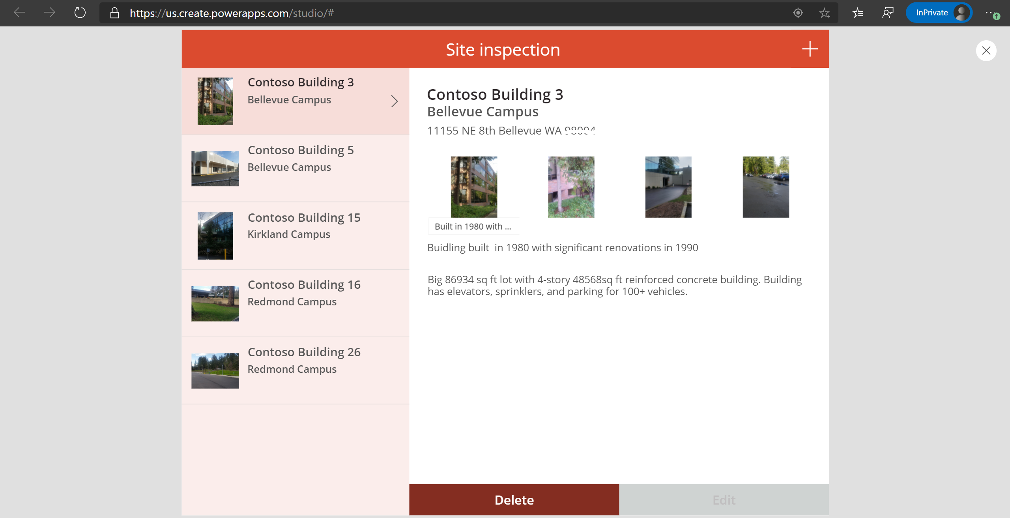The height and width of the screenshot is (518, 1010).
Task: Click Redmond Campus label under Building 16
Action: point(292,302)
